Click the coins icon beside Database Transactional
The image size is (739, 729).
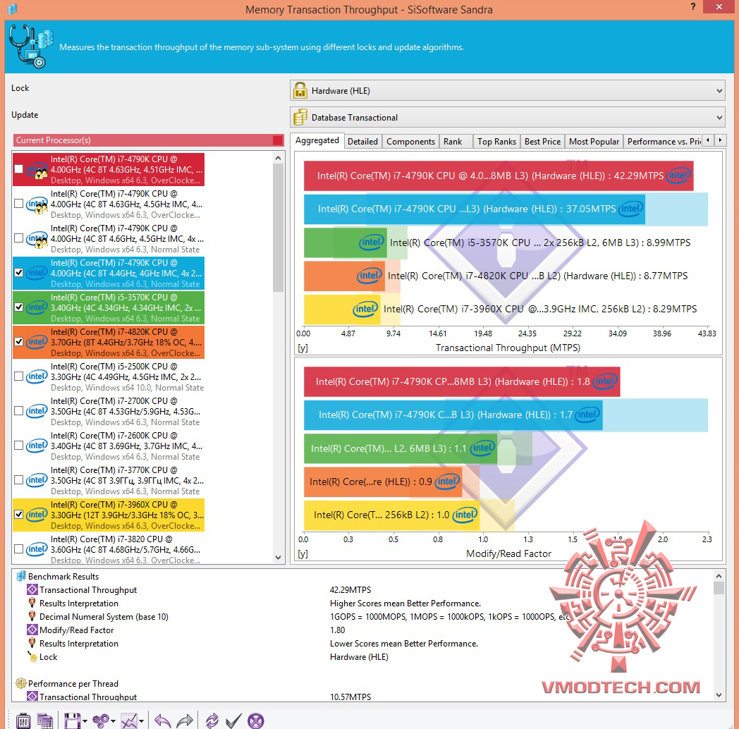[300, 117]
